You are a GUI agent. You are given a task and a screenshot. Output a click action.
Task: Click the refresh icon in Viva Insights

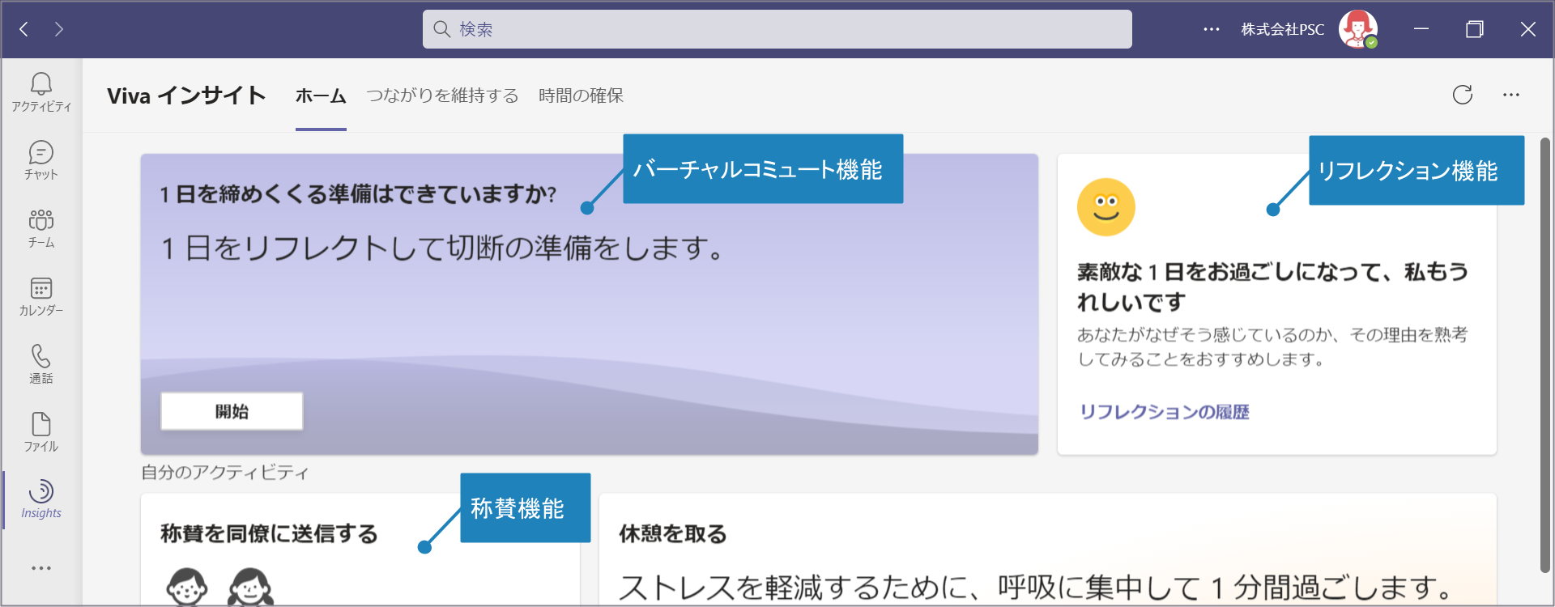tap(1463, 95)
